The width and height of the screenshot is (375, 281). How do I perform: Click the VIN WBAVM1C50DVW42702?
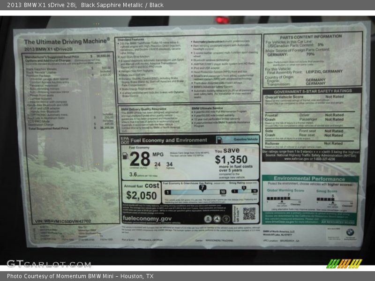point(63,221)
